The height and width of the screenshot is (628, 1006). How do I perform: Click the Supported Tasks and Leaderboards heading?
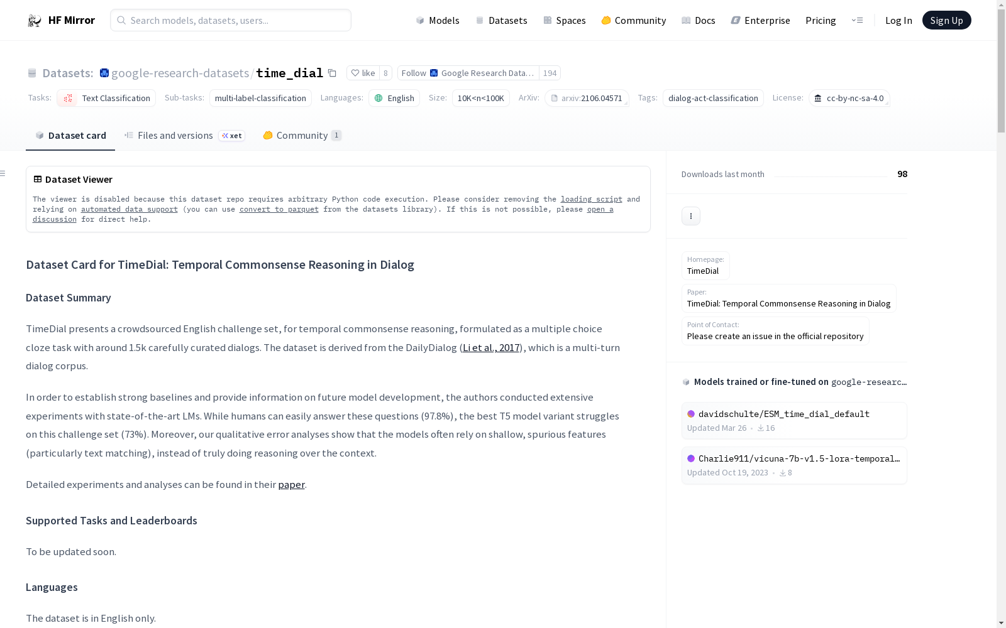[x=111, y=521]
